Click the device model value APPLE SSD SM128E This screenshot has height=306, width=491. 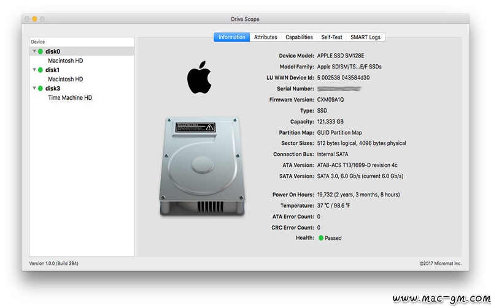[x=341, y=56]
